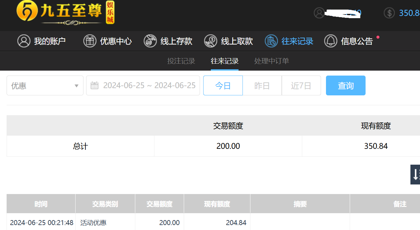Select the 昨日 date filter
The width and height of the screenshot is (420, 230).
(x=262, y=85)
